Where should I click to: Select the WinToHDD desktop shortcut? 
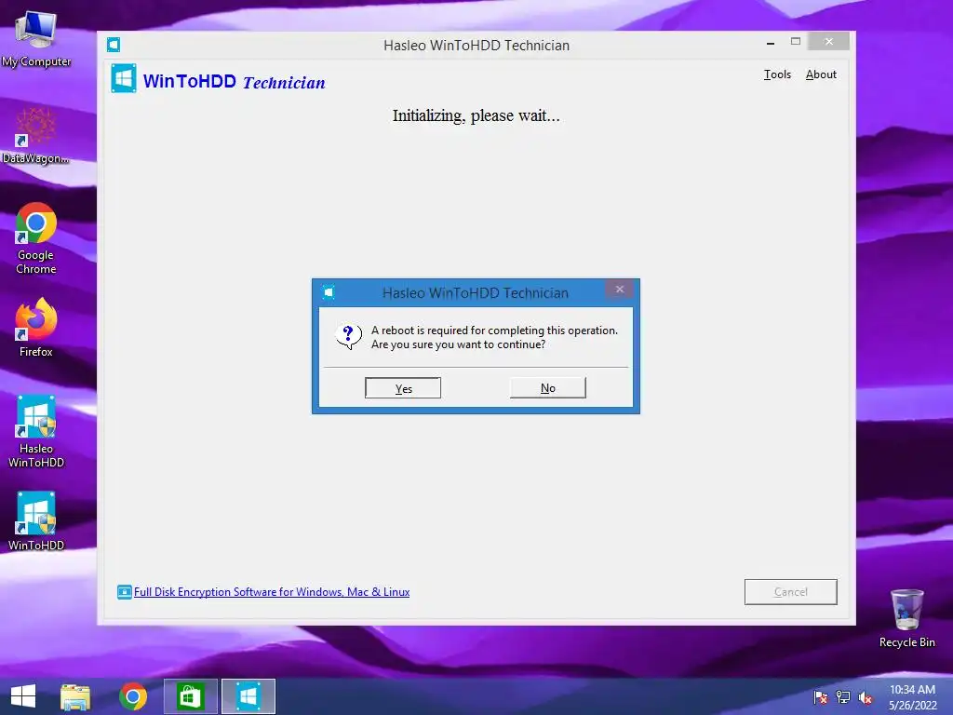(36, 521)
